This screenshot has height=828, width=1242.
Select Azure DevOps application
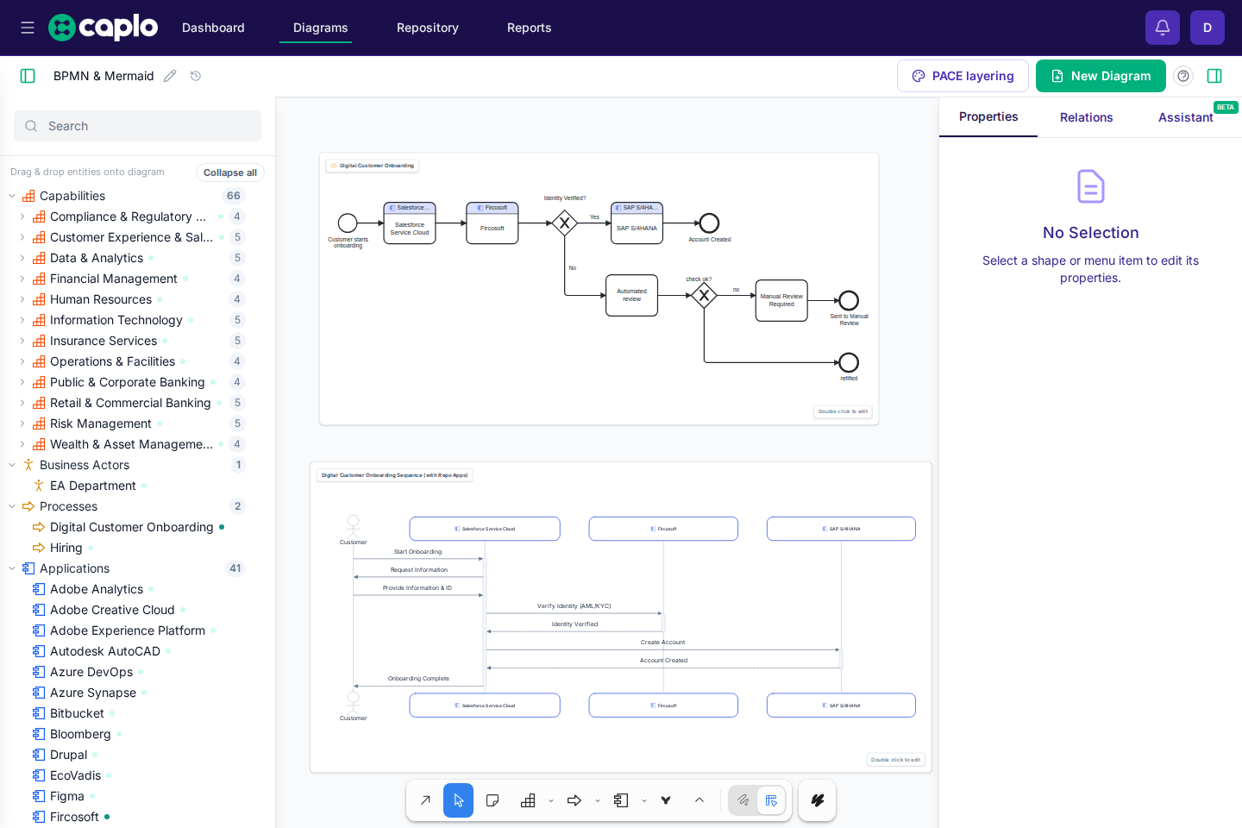91,672
